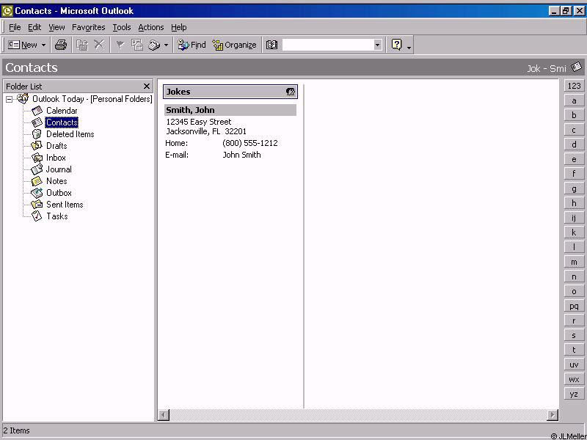Close the Folder List pane
Image resolution: width=587 pixels, height=440 pixels.
pyautogui.click(x=146, y=87)
